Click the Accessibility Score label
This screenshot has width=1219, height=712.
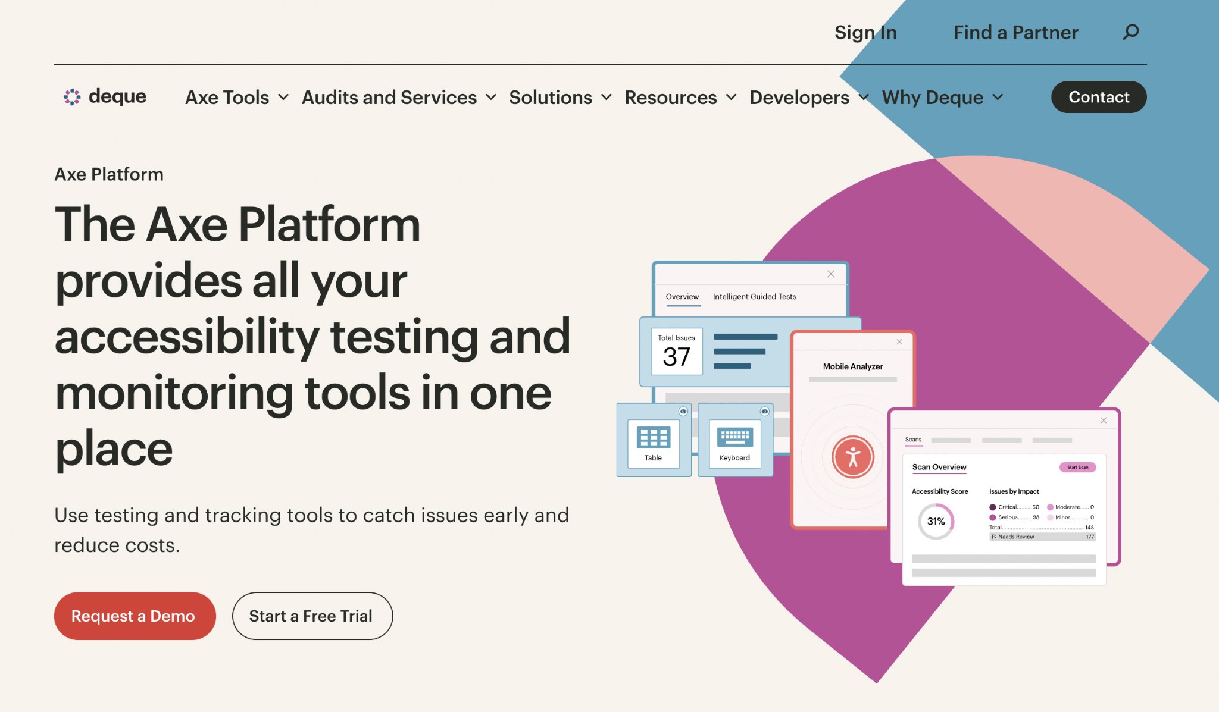point(940,491)
